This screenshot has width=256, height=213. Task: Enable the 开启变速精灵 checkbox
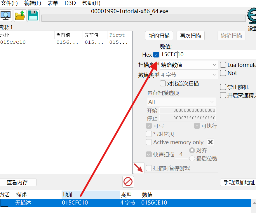tap(223, 95)
